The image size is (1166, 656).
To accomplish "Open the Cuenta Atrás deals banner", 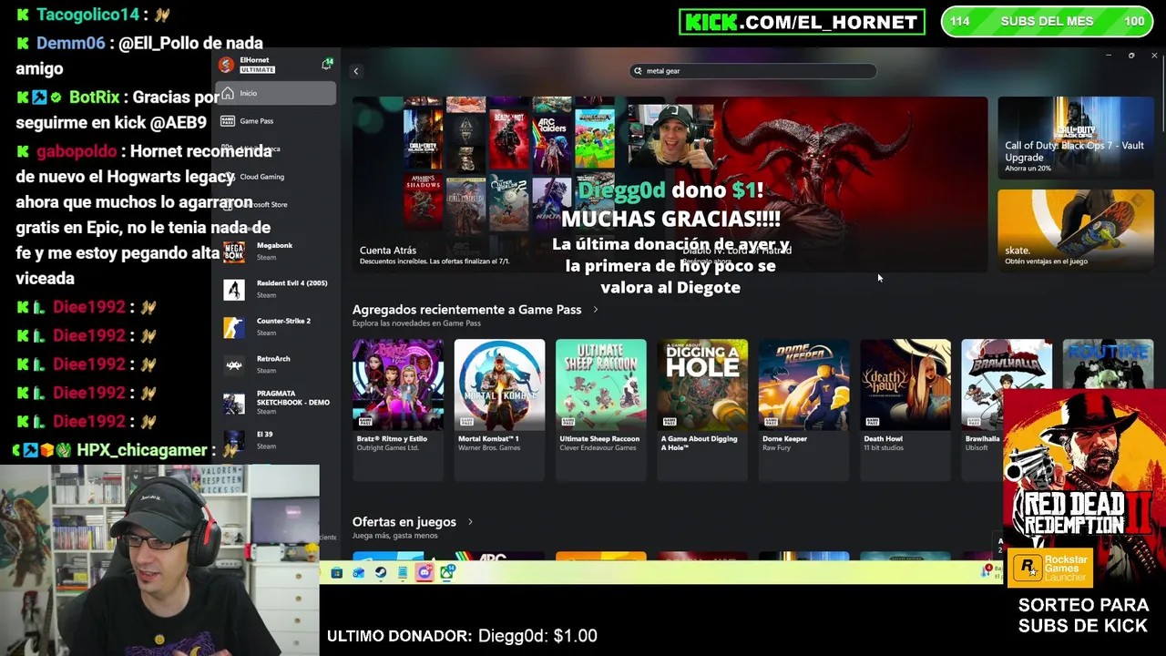I will point(510,184).
